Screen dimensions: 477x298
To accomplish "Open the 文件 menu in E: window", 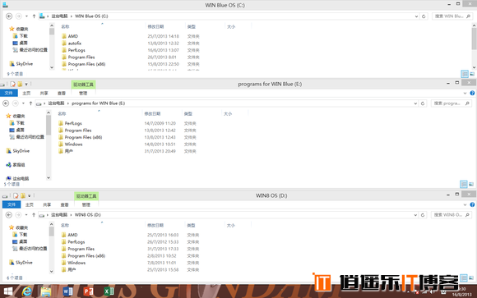I will 8,93.
